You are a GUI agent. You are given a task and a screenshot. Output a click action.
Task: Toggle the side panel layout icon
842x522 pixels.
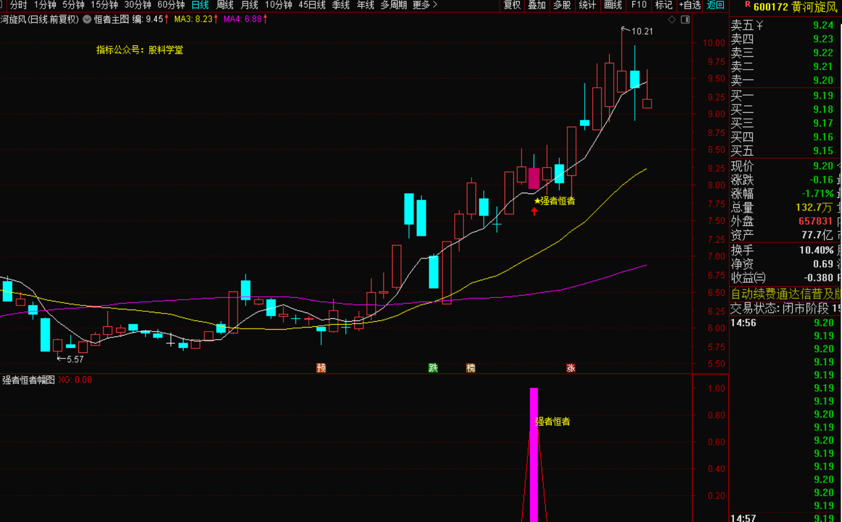[x=685, y=20]
